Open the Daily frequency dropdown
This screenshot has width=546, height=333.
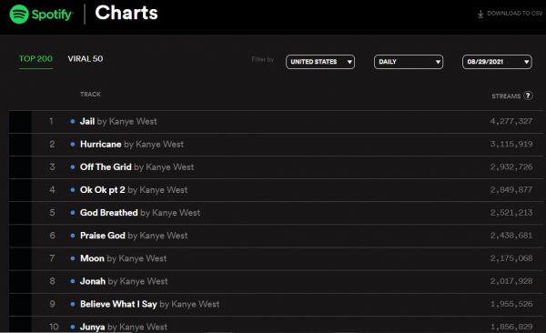point(409,62)
